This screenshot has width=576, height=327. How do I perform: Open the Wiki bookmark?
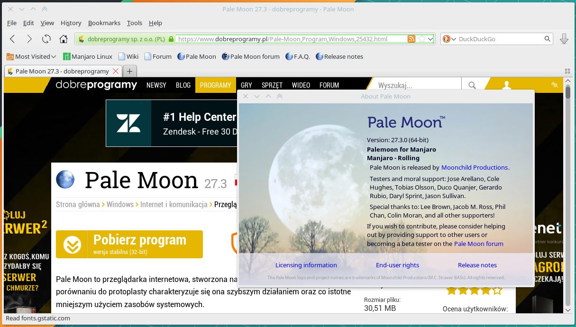point(128,56)
